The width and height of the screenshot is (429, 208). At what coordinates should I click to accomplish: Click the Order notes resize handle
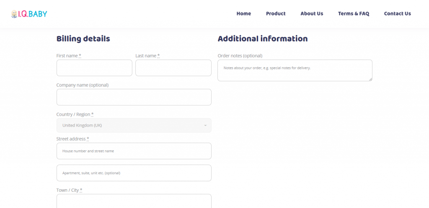370,79
